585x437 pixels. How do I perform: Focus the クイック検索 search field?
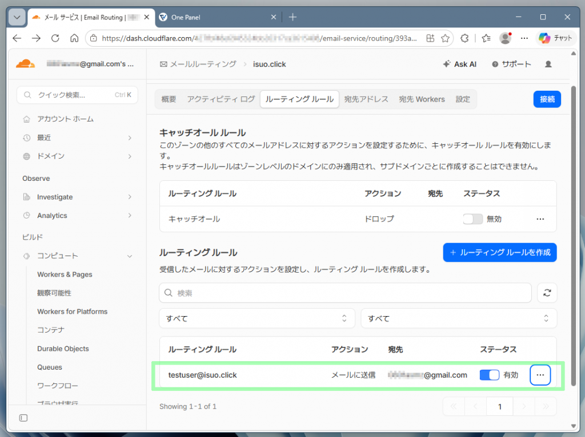click(77, 95)
